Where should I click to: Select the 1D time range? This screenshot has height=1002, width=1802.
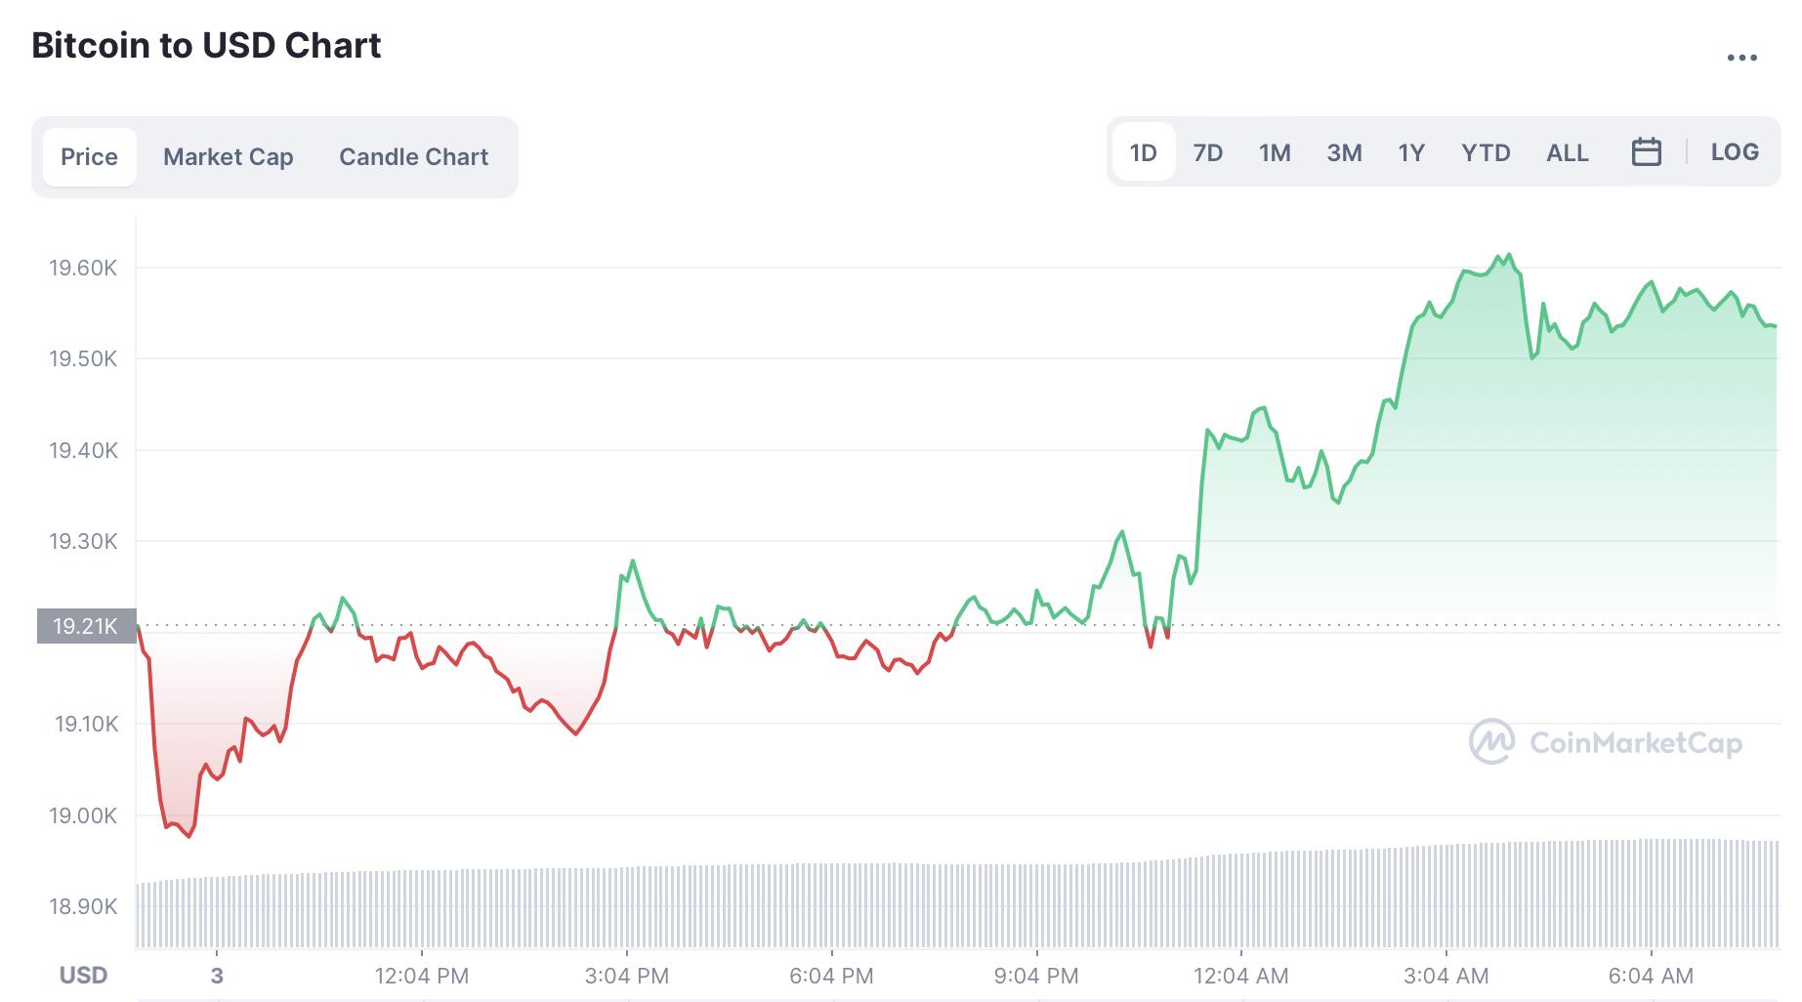tap(1143, 153)
